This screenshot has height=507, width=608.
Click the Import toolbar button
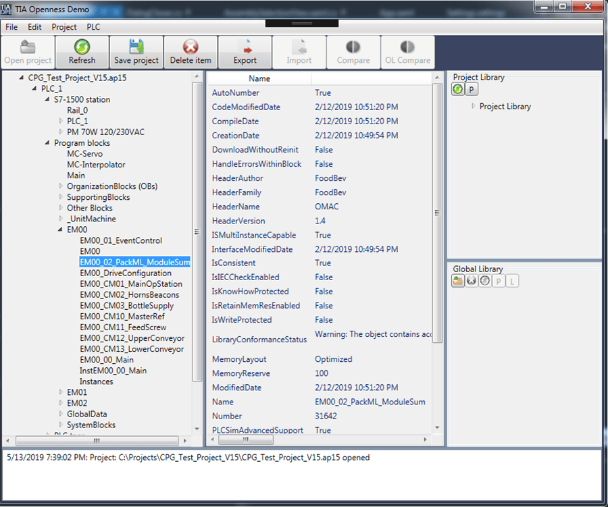click(x=299, y=53)
